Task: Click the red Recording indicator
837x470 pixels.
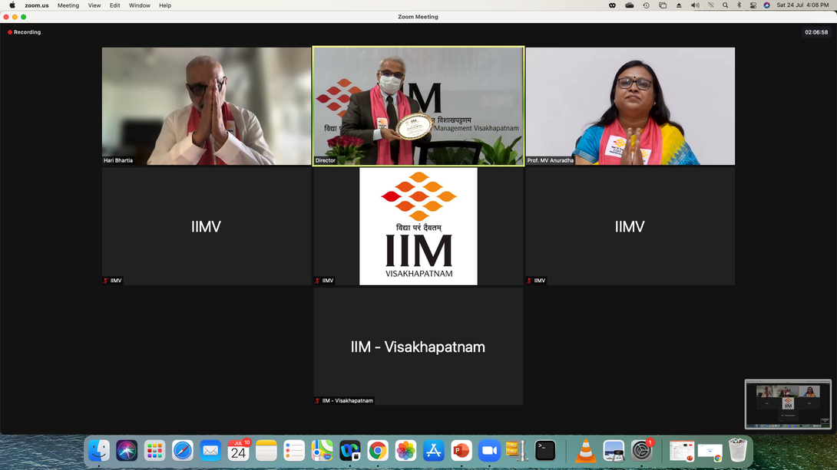Action: 25,32
